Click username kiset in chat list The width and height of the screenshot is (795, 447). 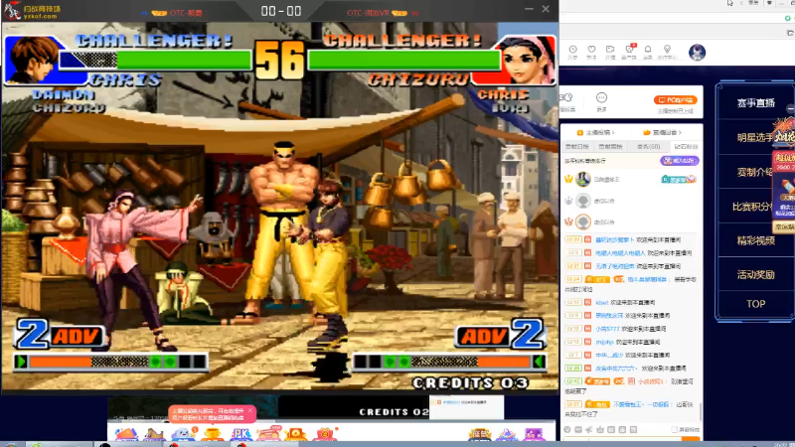[602, 303]
